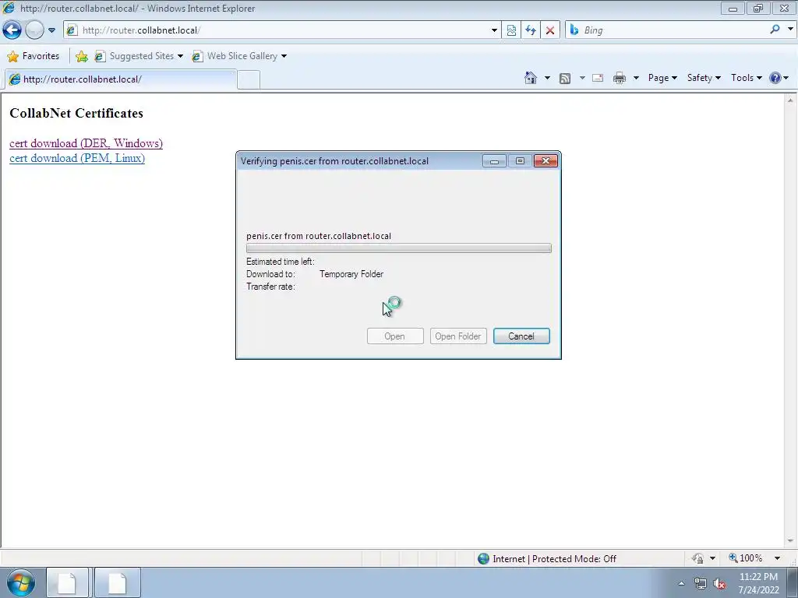The width and height of the screenshot is (798, 598).
Task: Click the Help question mark icon
Action: click(x=775, y=78)
